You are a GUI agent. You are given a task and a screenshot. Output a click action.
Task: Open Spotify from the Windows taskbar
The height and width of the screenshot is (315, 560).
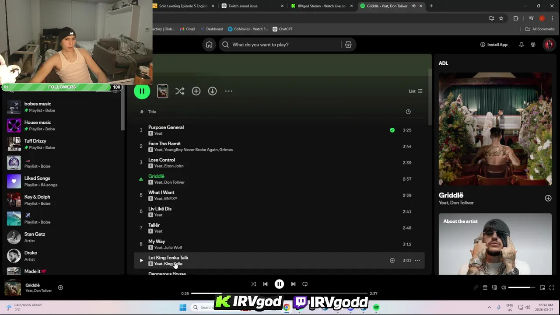point(376,308)
